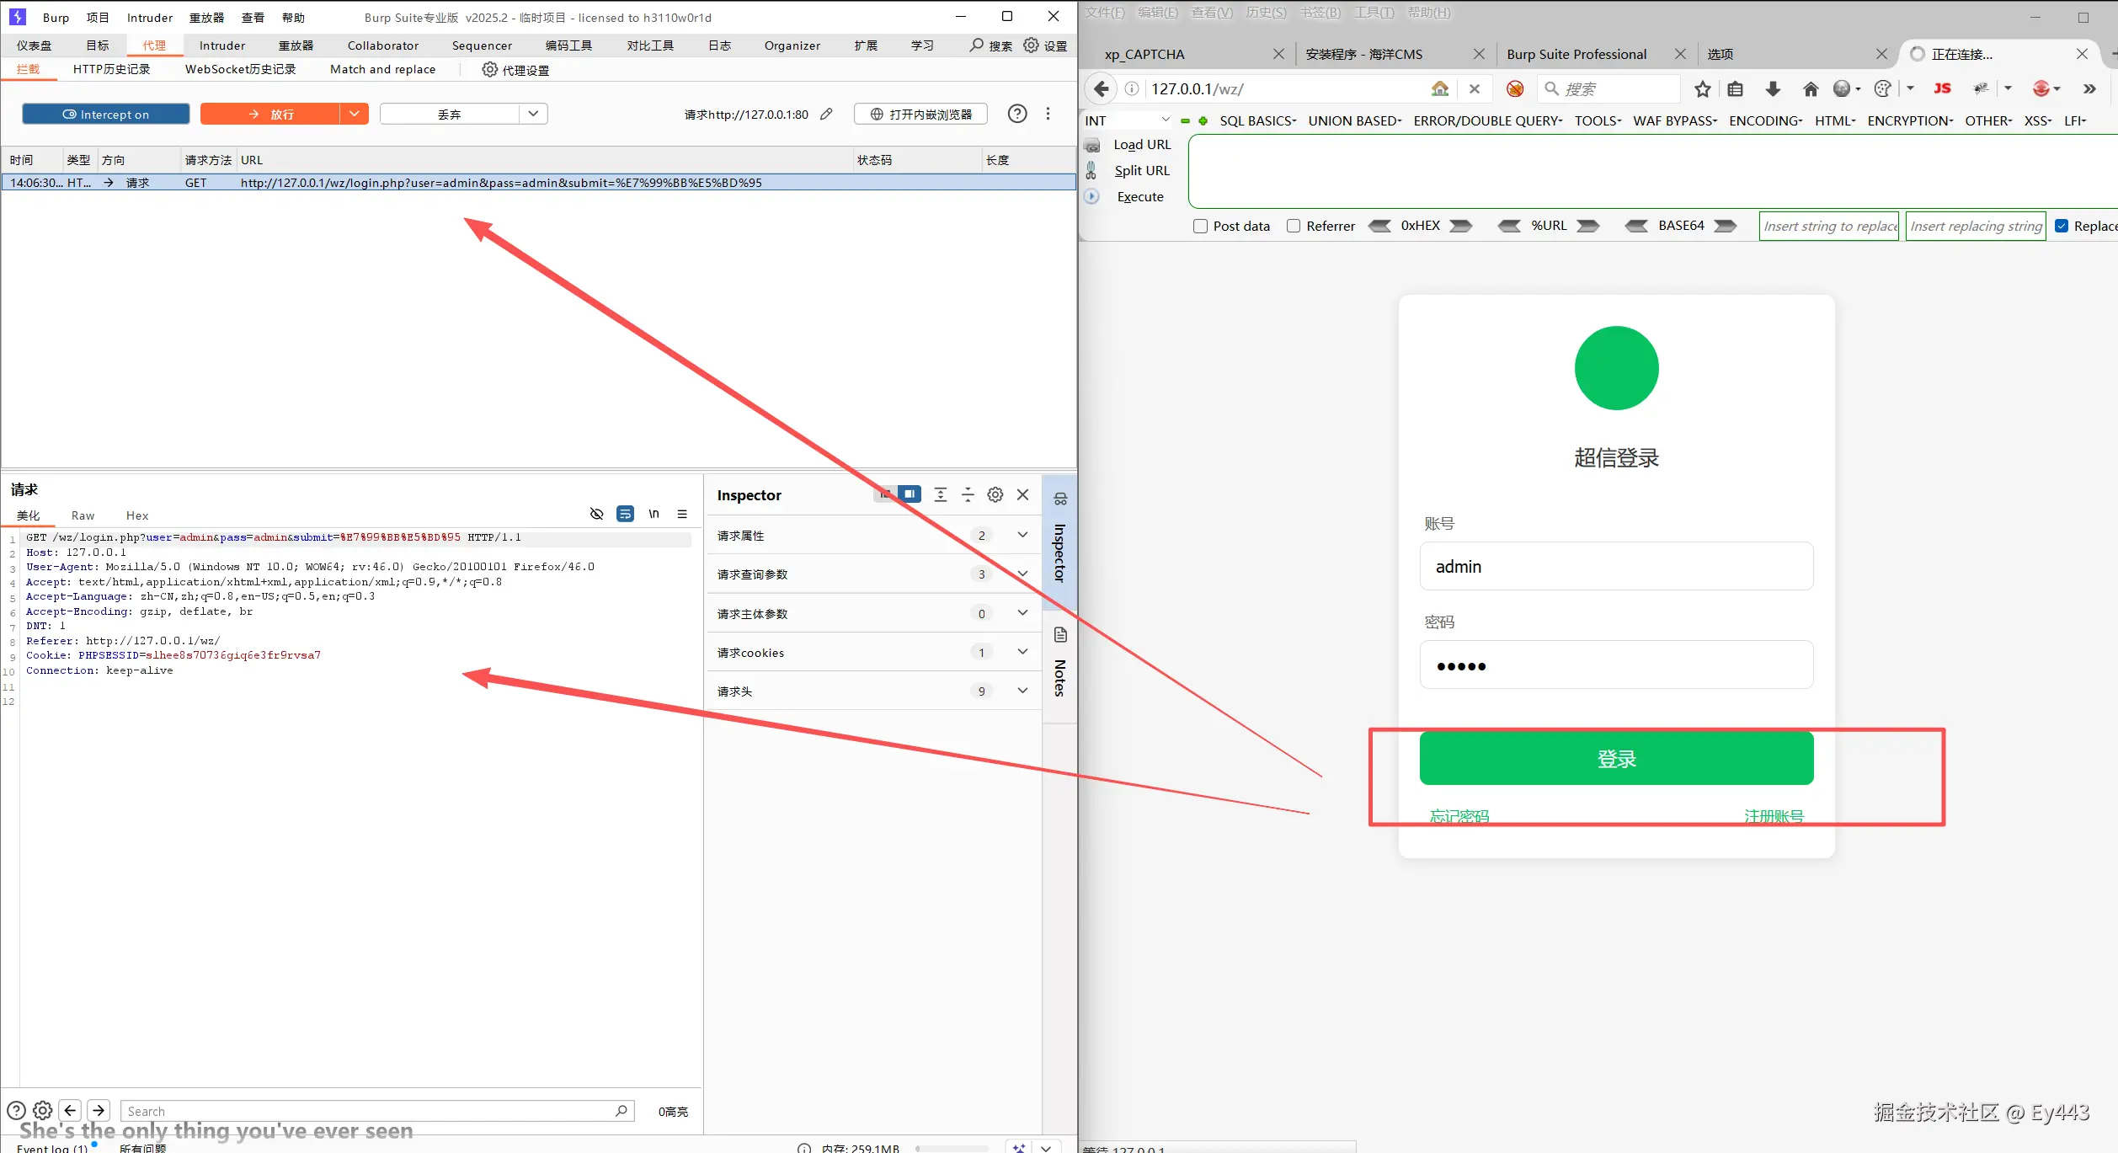Open the Inspector settings gear
Viewport: 2118px width, 1153px height.
(x=995, y=495)
